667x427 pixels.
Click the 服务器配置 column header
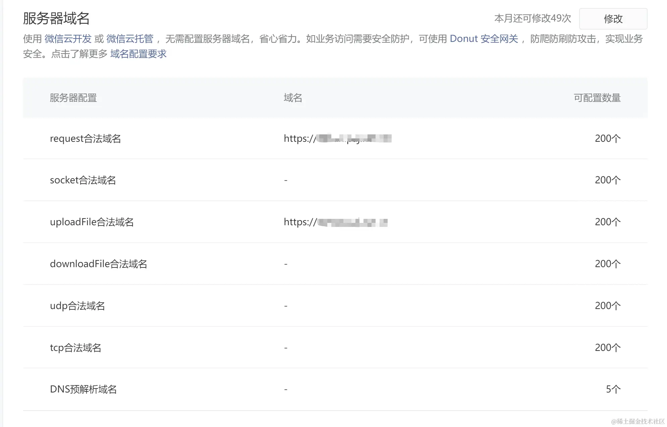coord(73,98)
